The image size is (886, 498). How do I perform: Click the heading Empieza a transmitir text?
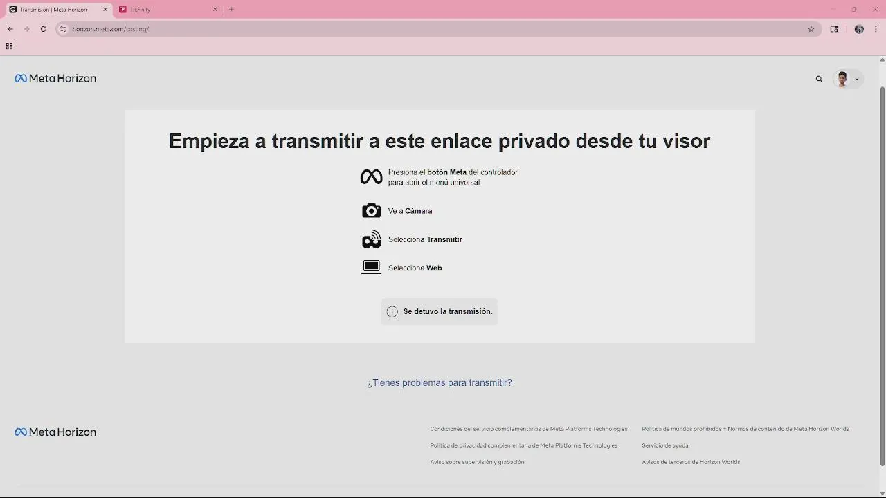click(440, 141)
